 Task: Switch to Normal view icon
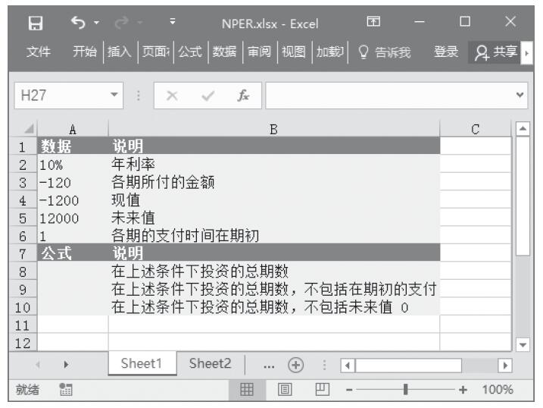pyautogui.click(x=245, y=390)
